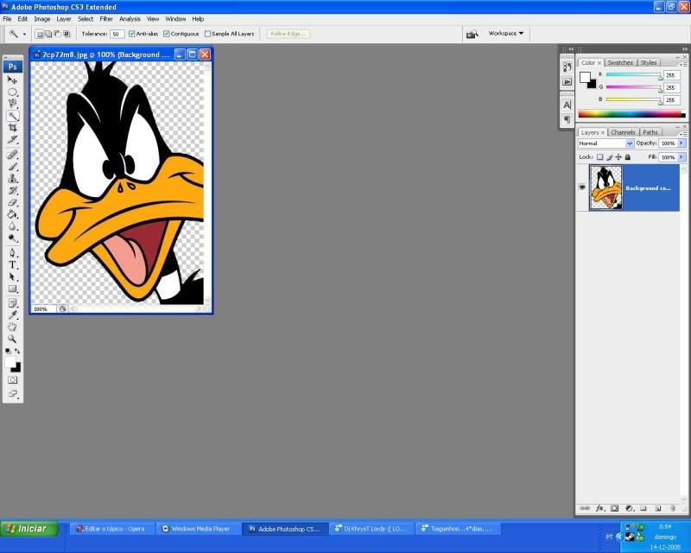
Task: Click the R color slider
Action: pos(633,75)
